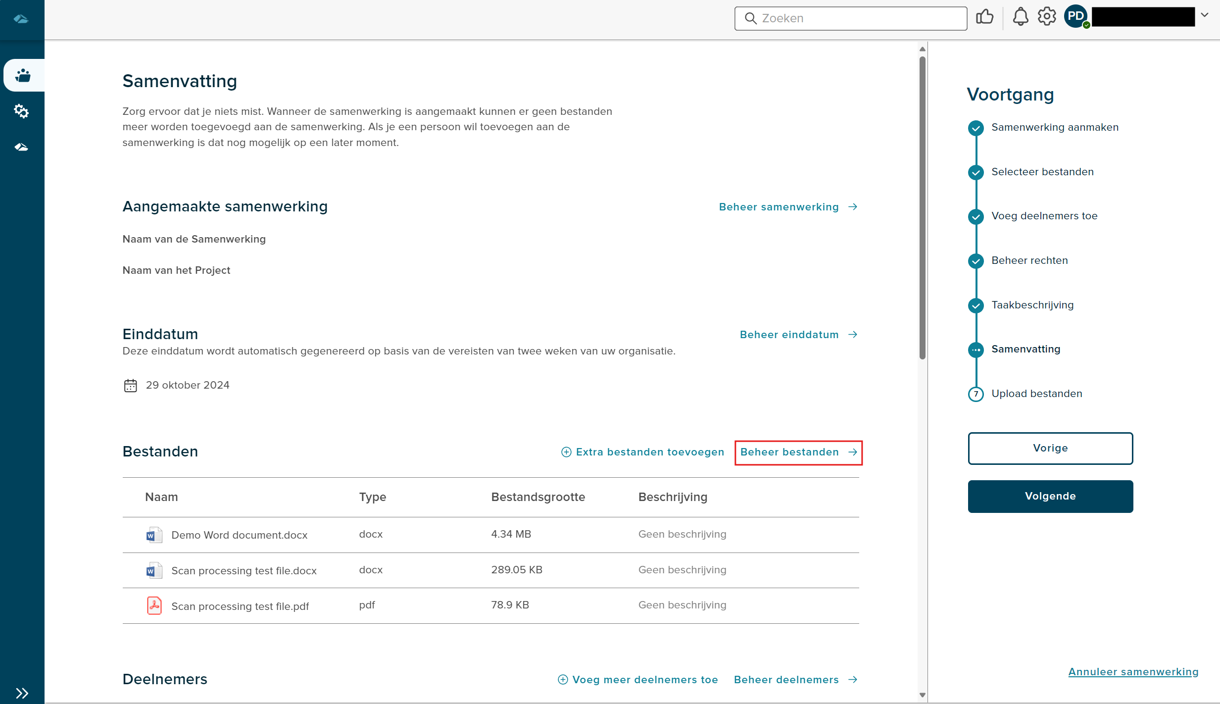
Task: Click the 78.9 KB size cell
Action: [x=510, y=605]
